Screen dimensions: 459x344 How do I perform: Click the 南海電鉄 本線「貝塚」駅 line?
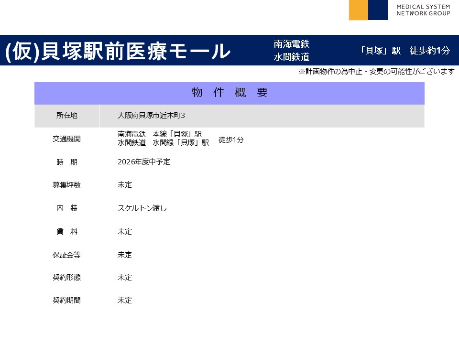[160, 134]
